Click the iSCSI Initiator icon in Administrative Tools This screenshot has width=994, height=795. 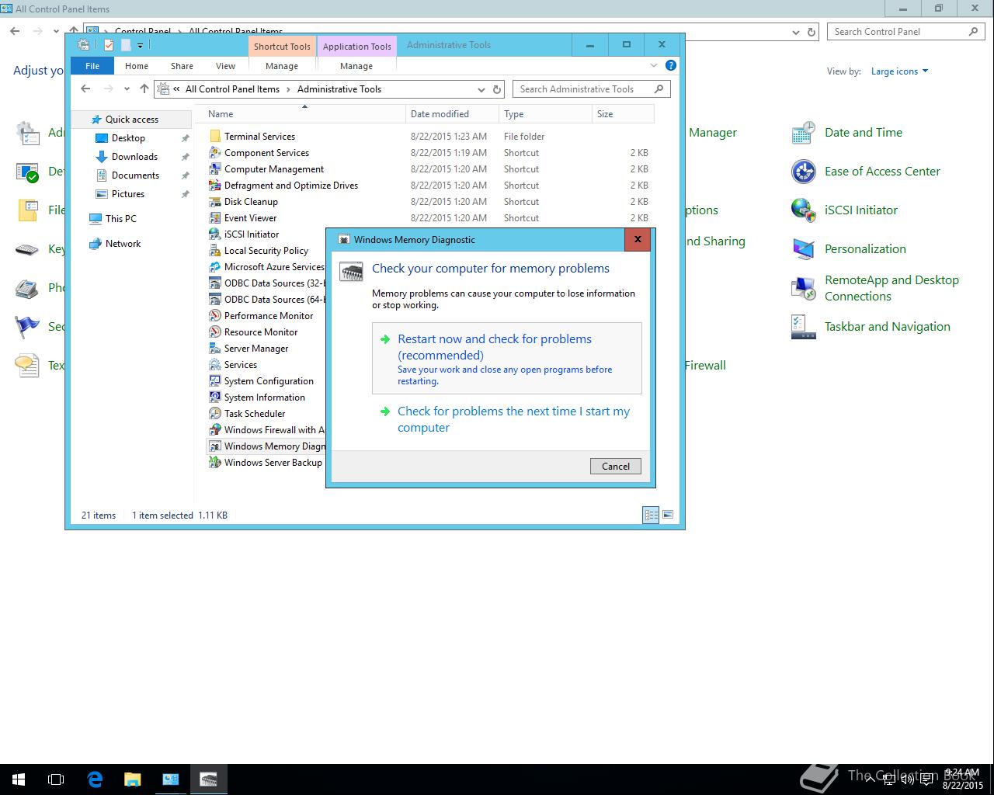click(x=215, y=234)
